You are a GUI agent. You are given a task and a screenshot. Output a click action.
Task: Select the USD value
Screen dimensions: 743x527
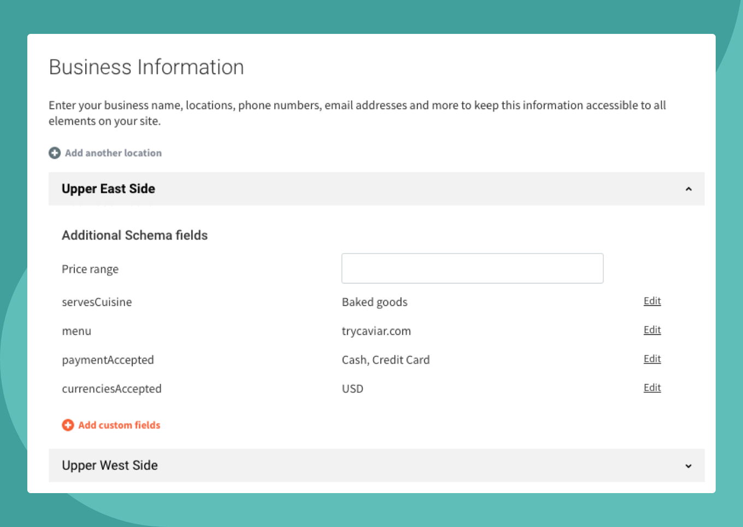pos(352,389)
